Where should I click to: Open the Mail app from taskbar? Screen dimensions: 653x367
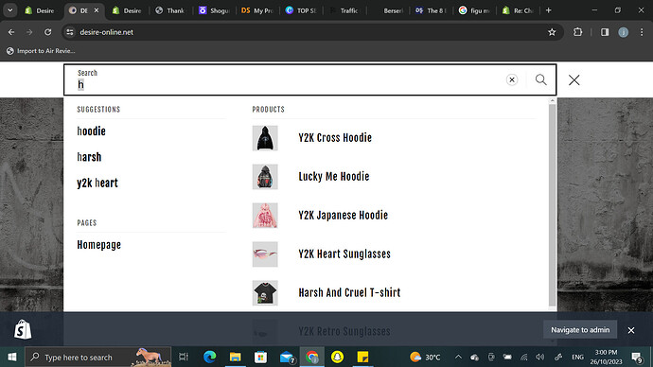287,357
